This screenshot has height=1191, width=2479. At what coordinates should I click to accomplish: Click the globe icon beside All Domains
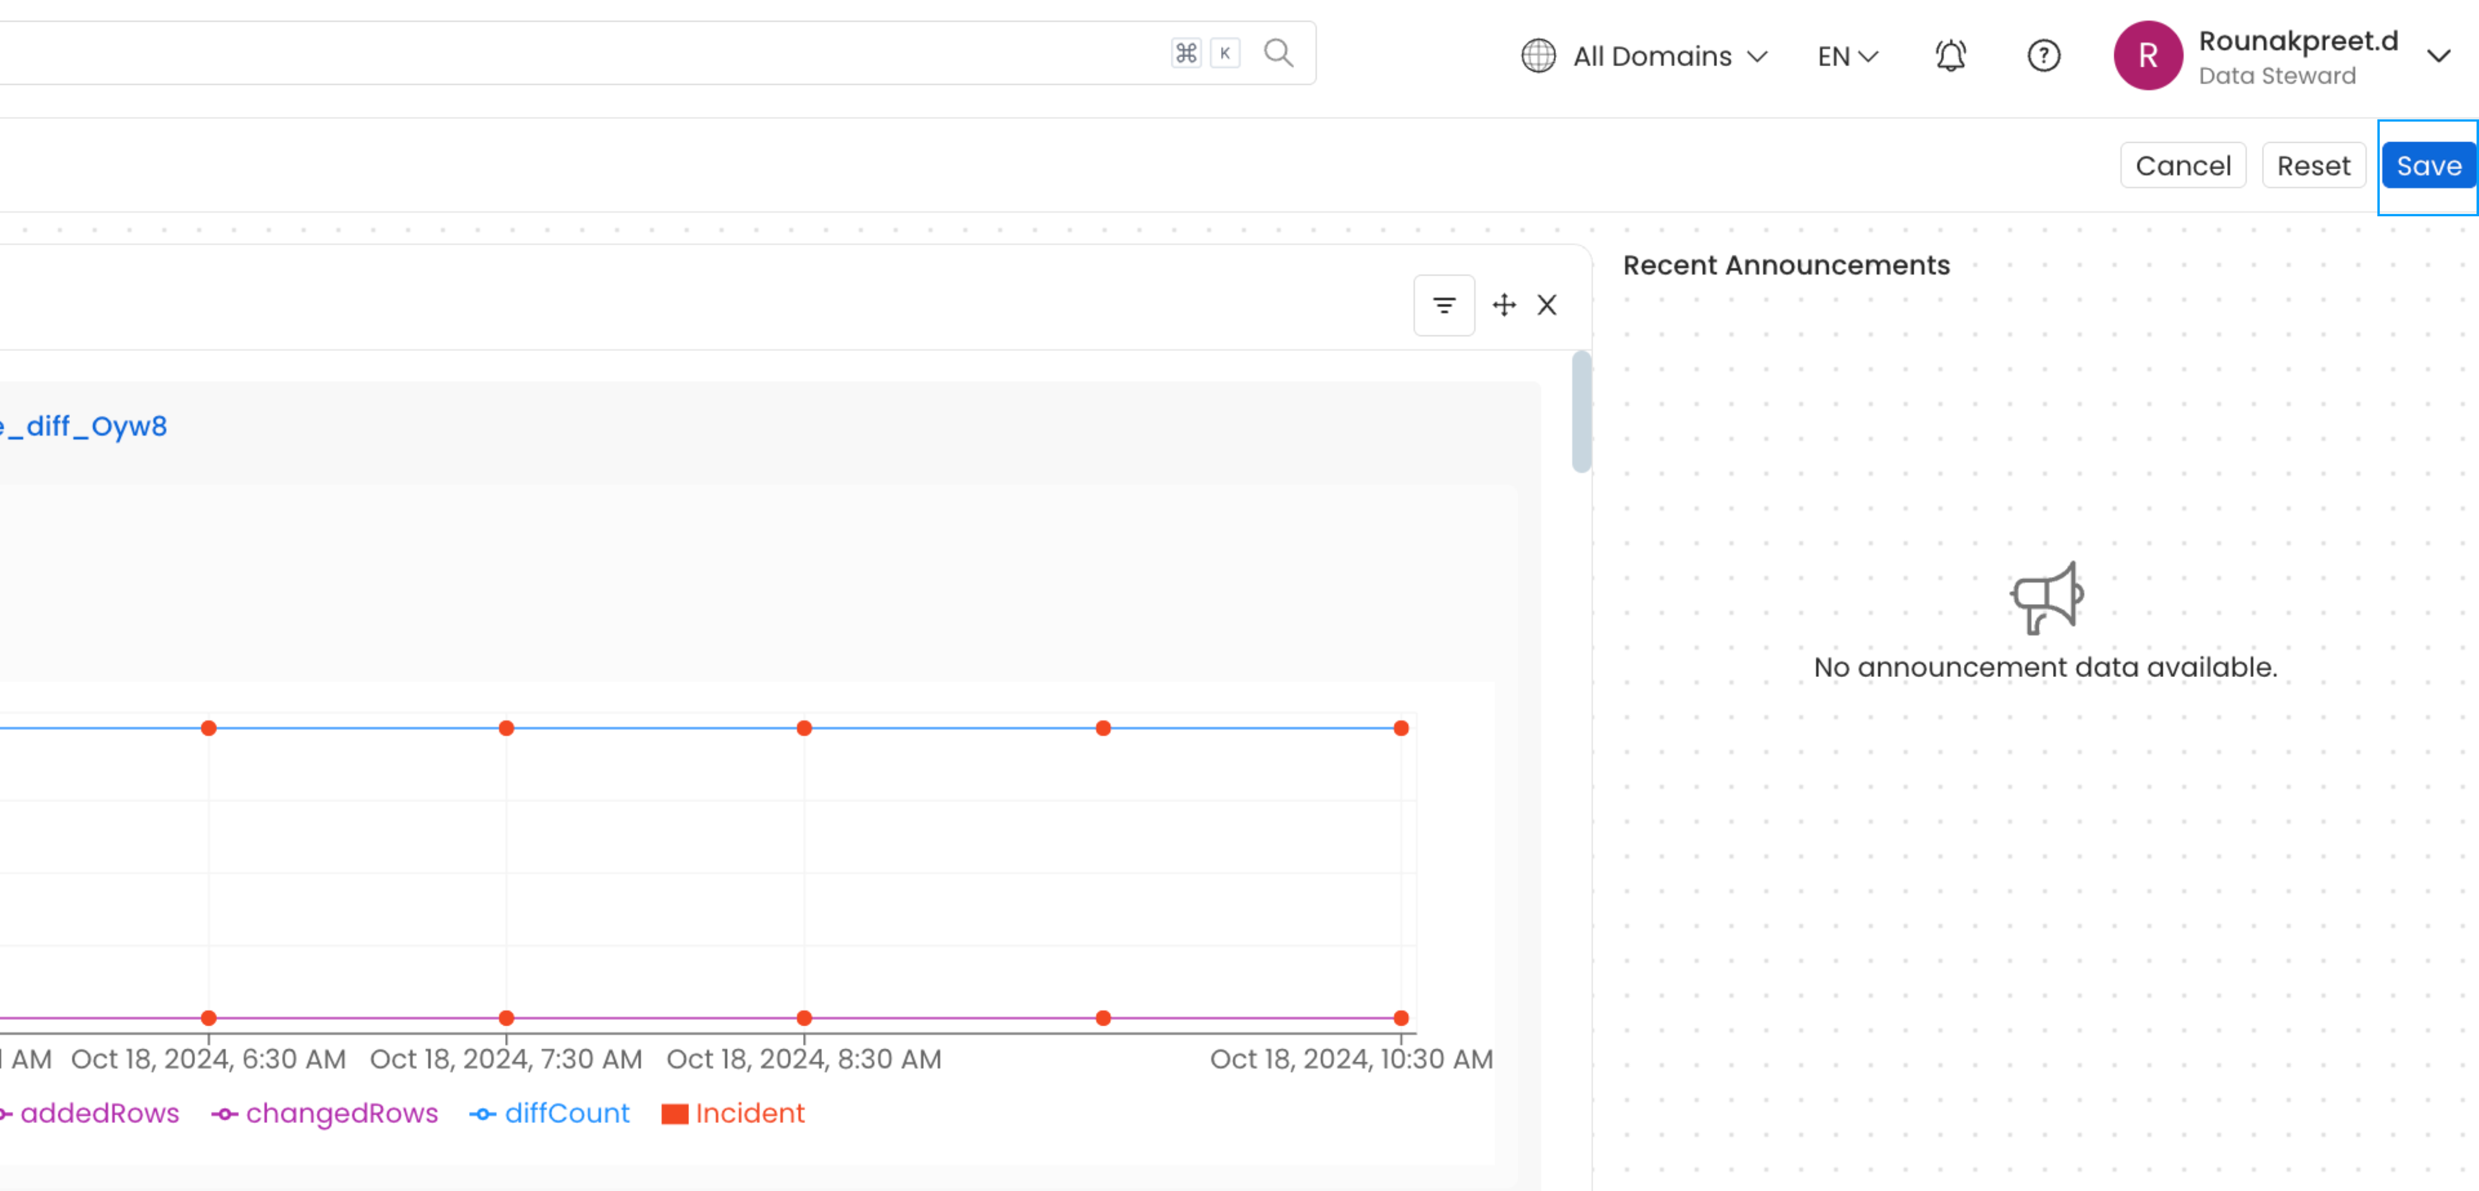[x=1538, y=56]
